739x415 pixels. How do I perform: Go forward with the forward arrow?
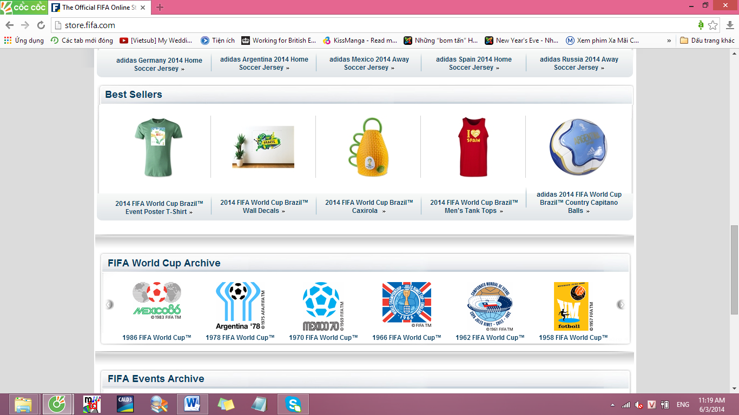(25, 25)
